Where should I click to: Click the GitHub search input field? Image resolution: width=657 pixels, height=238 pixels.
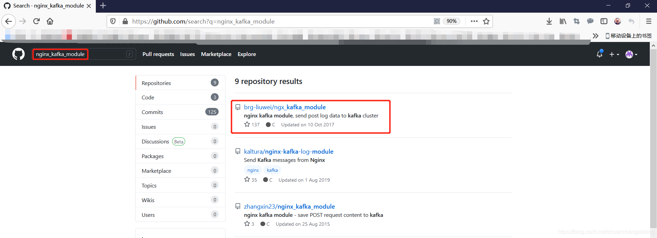pyautogui.click(x=84, y=54)
